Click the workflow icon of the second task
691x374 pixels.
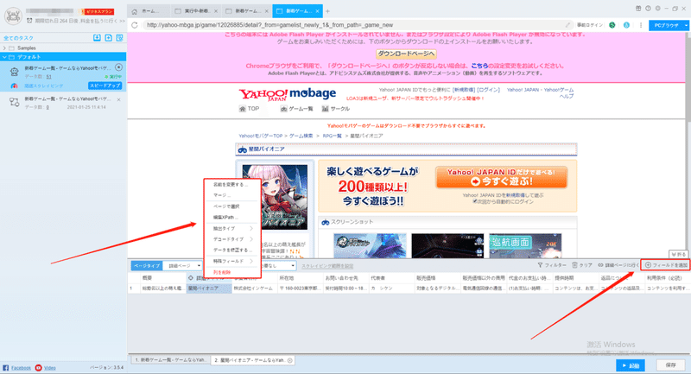(x=14, y=102)
